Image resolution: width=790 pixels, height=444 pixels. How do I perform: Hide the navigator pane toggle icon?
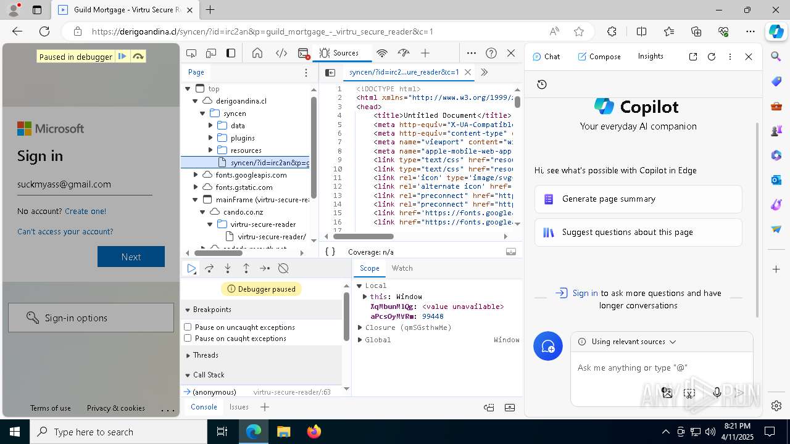[x=330, y=72]
